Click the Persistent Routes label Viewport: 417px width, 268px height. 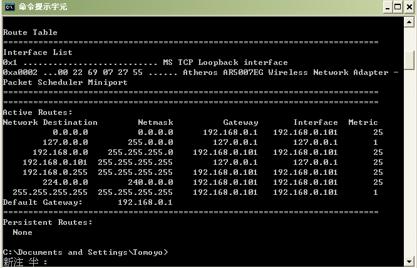tap(48, 222)
